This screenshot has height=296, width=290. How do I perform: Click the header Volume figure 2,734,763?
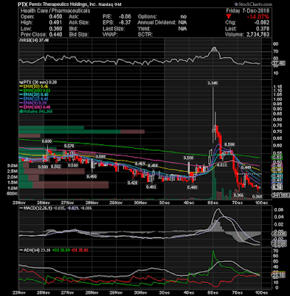point(258,35)
